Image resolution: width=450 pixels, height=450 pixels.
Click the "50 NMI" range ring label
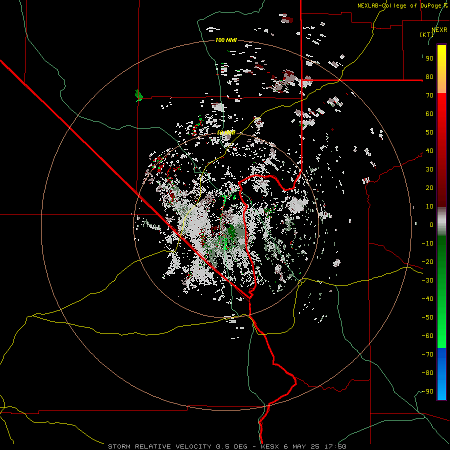[226, 132]
